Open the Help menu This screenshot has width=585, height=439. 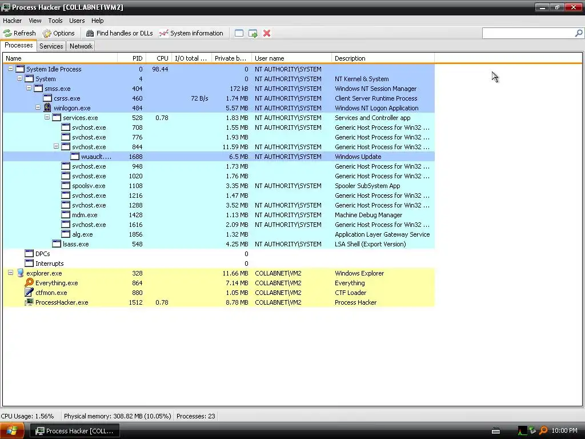[97, 21]
